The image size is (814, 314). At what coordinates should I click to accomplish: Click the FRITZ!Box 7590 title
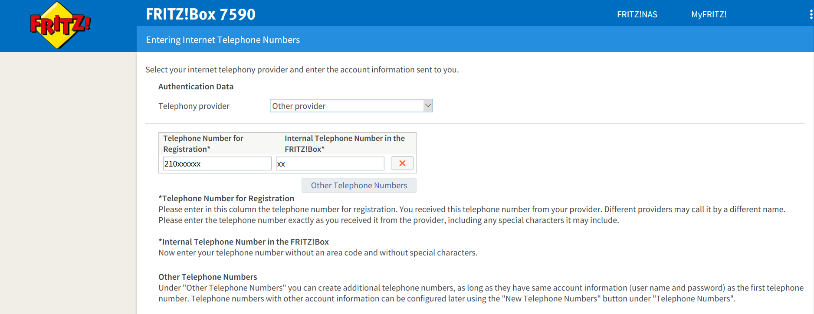201,14
